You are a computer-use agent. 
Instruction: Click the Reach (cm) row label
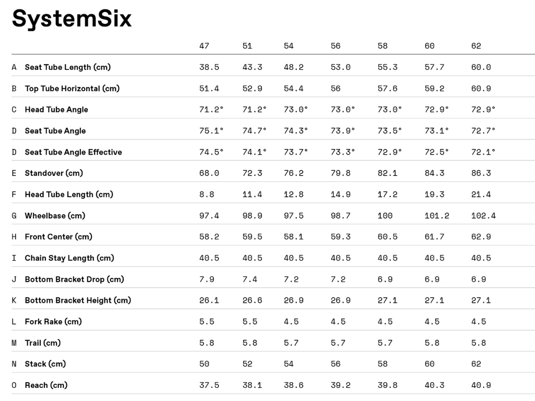46,385
